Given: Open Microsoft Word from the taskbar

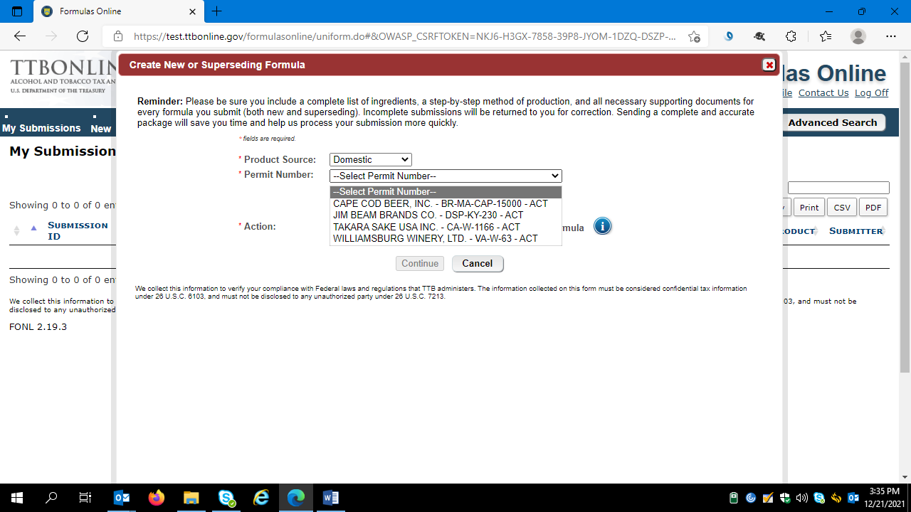Looking at the screenshot, I should point(331,498).
